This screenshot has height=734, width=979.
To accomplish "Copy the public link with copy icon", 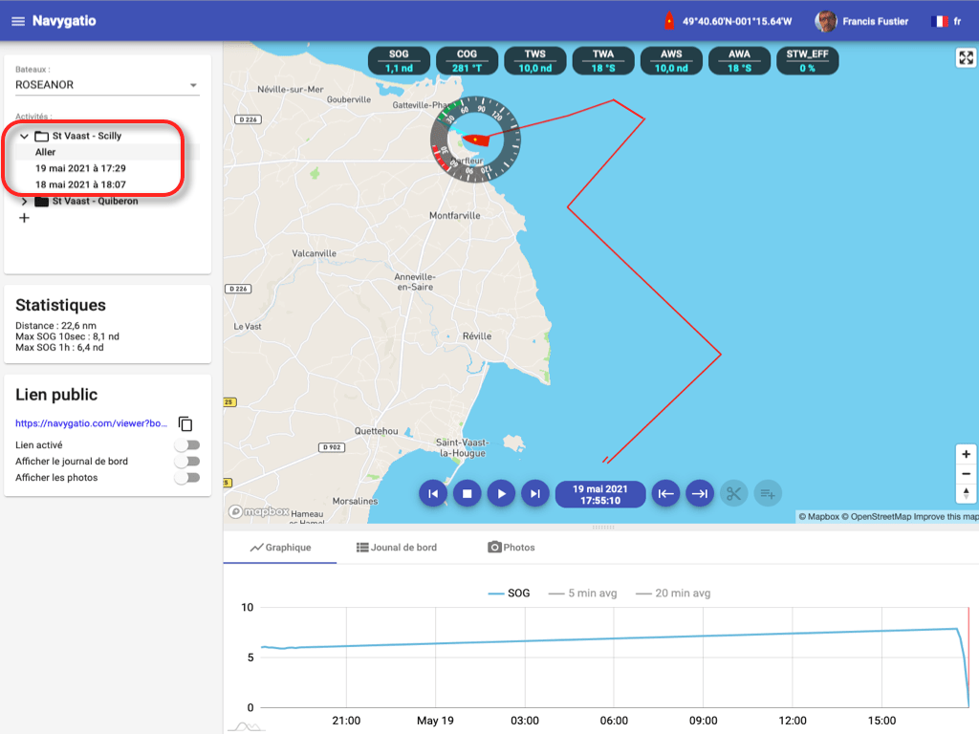I will [x=186, y=423].
